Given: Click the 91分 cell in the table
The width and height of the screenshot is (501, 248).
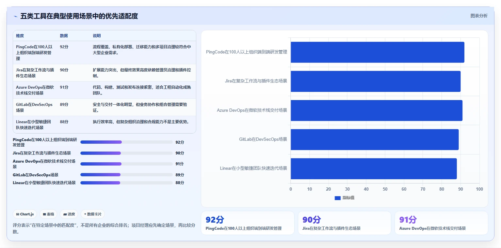Looking at the screenshot, I should click(x=64, y=87).
